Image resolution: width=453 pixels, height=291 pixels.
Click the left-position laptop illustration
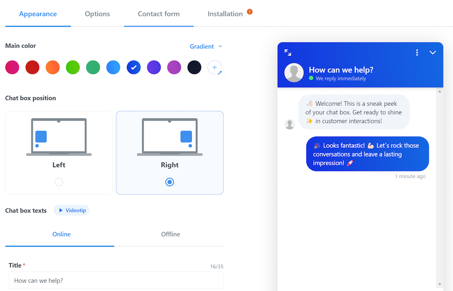(59, 137)
